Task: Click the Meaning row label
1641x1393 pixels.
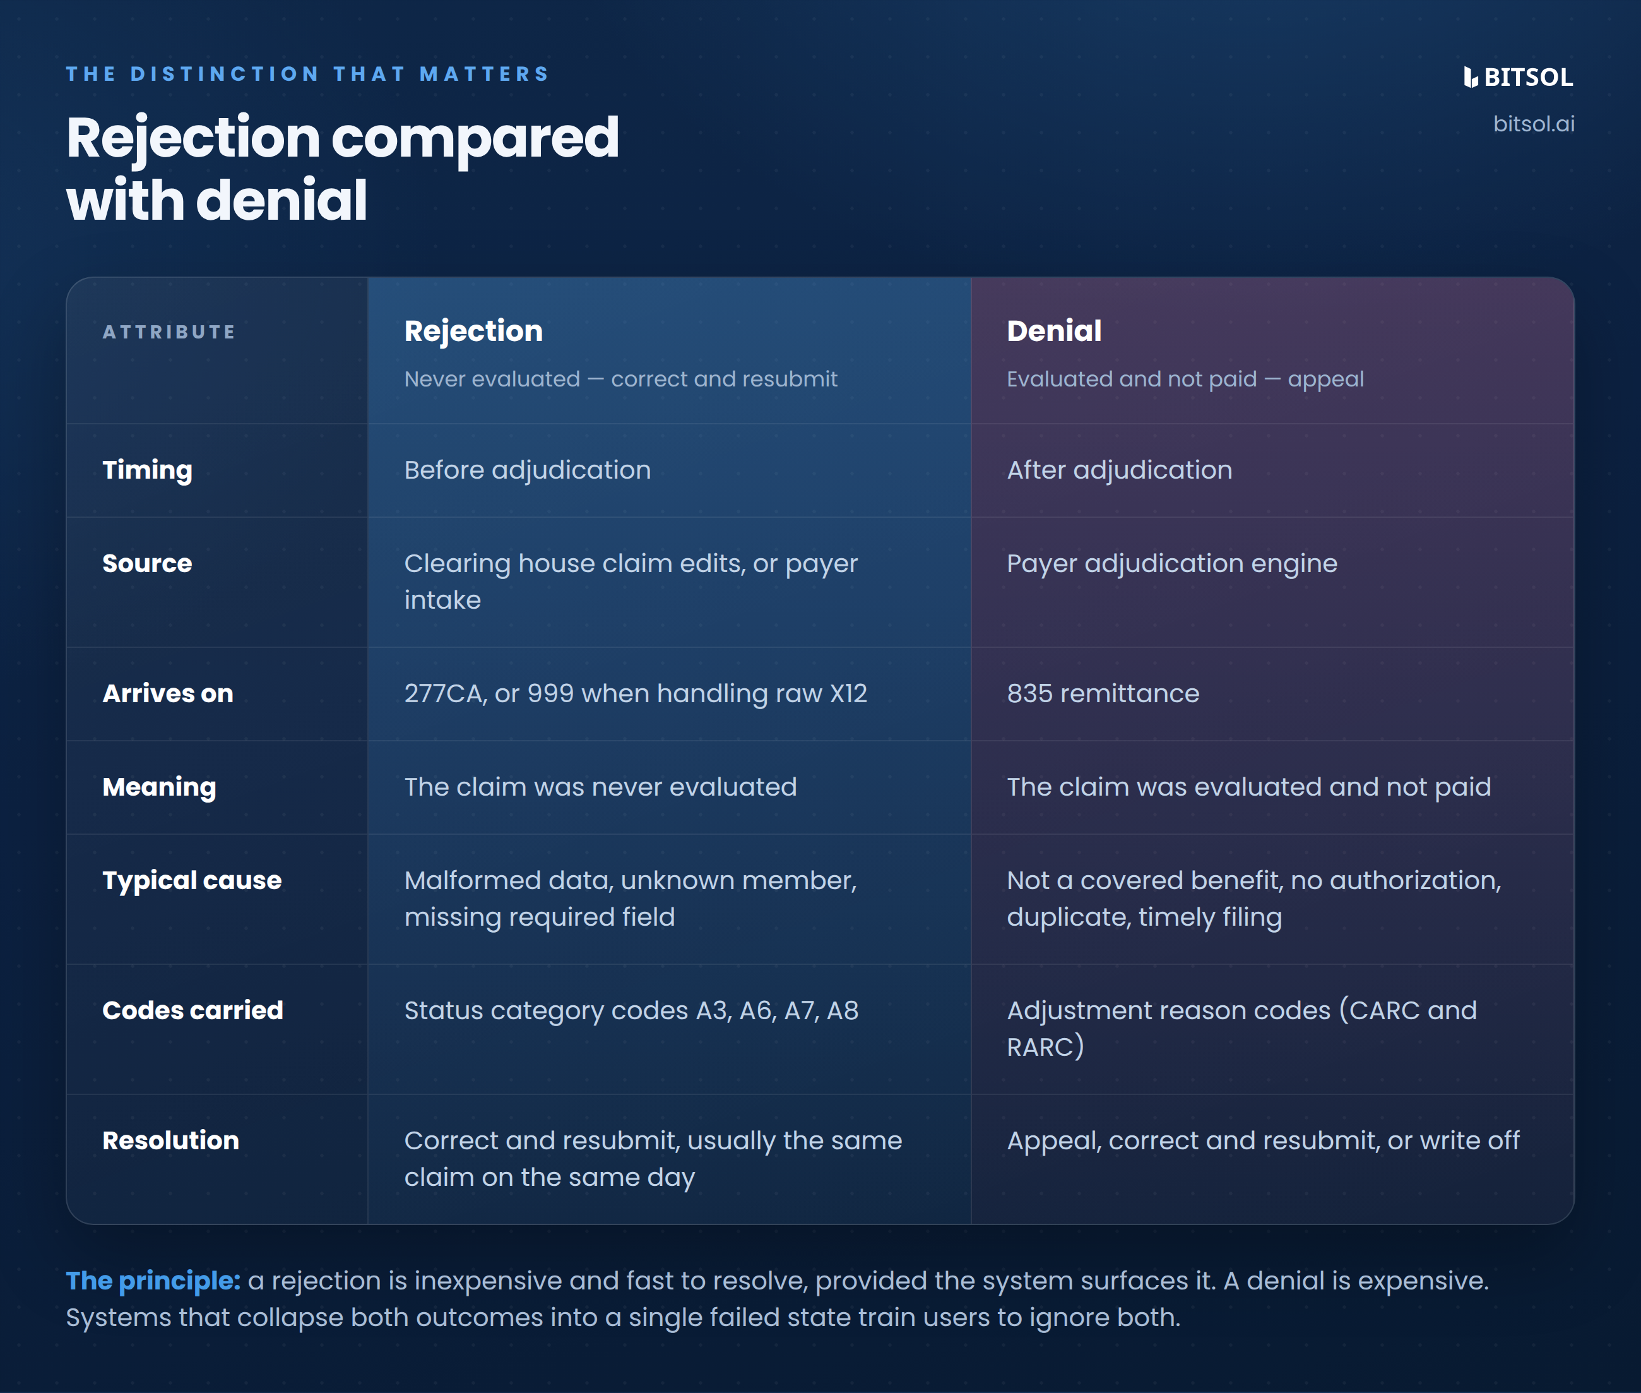Action: pos(160,787)
